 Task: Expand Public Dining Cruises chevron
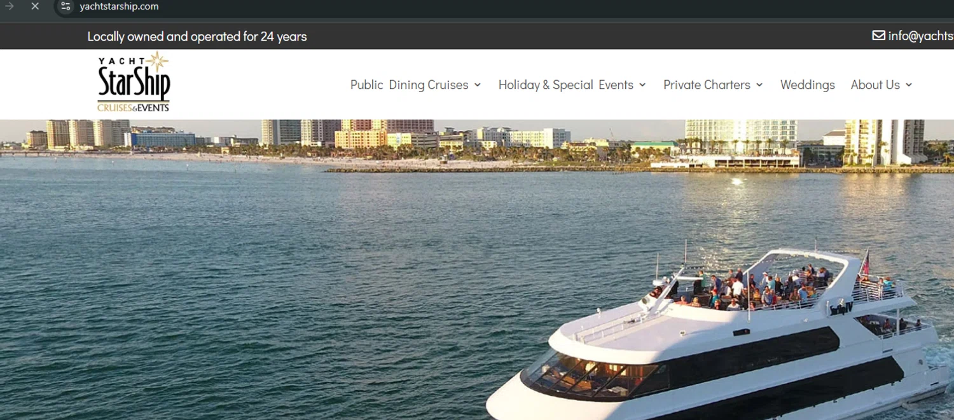pos(478,85)
